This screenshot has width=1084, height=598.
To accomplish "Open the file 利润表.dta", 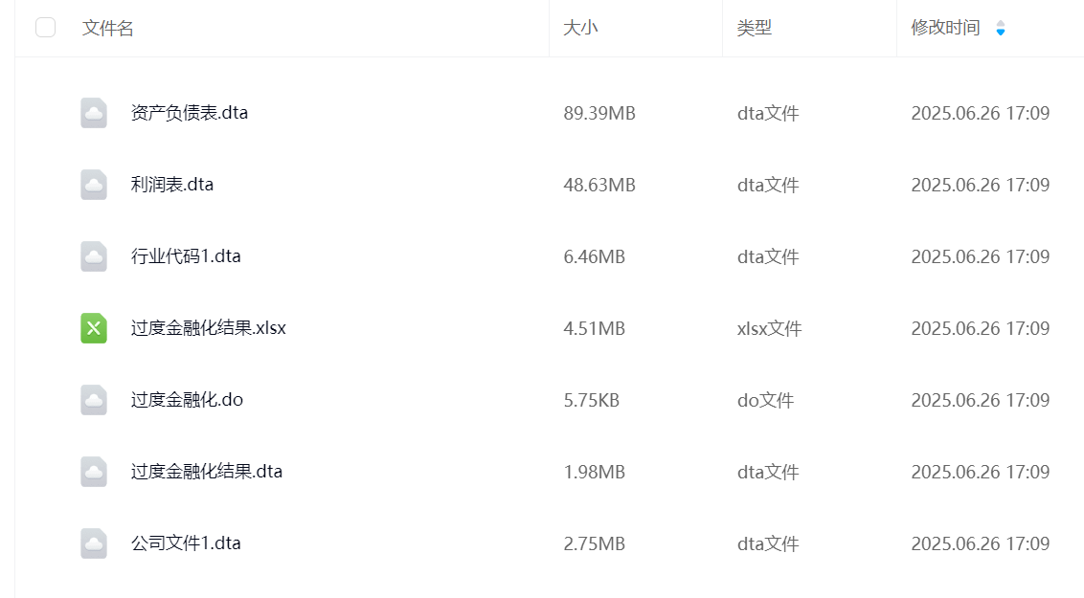I will tap(172, 185).
